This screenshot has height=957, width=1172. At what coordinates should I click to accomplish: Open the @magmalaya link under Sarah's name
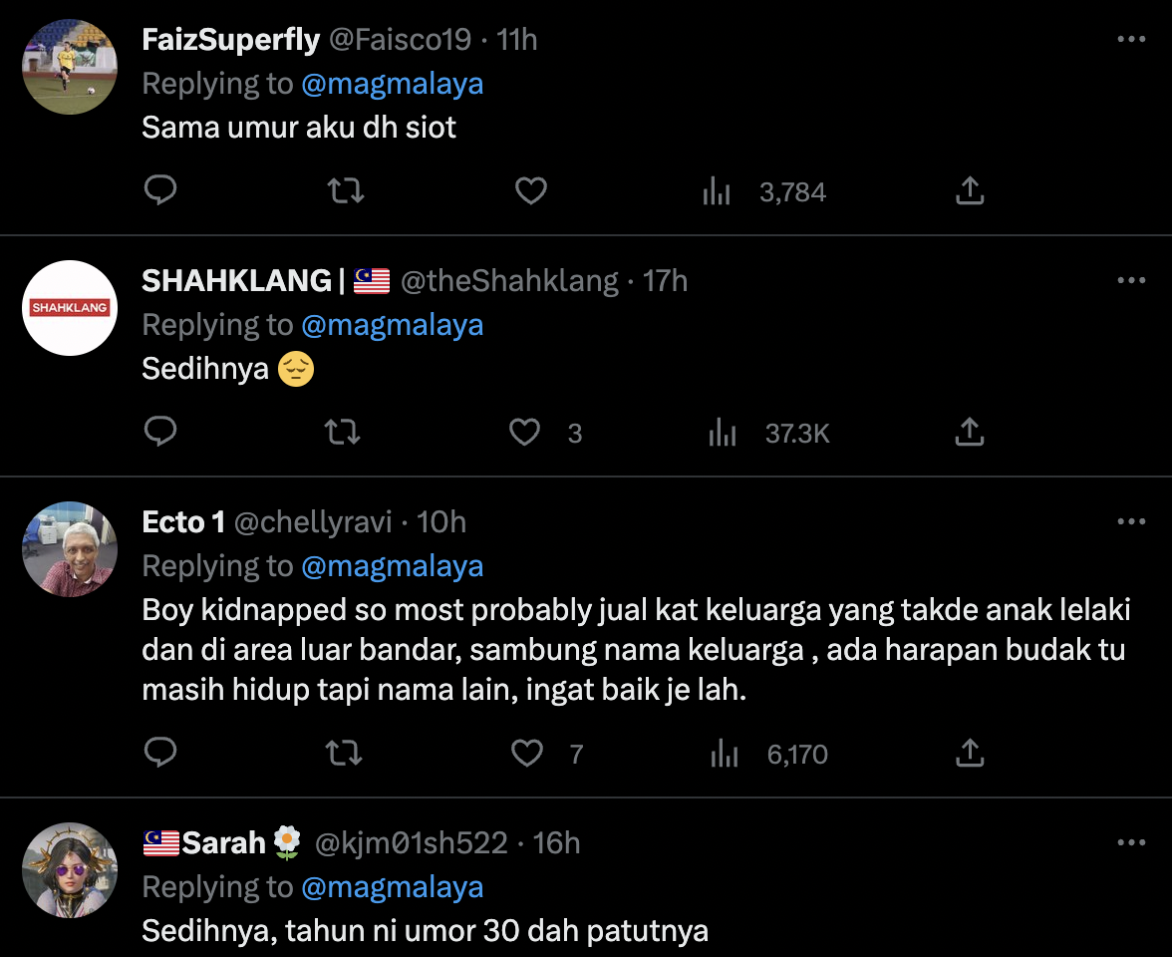click(392, 887)
